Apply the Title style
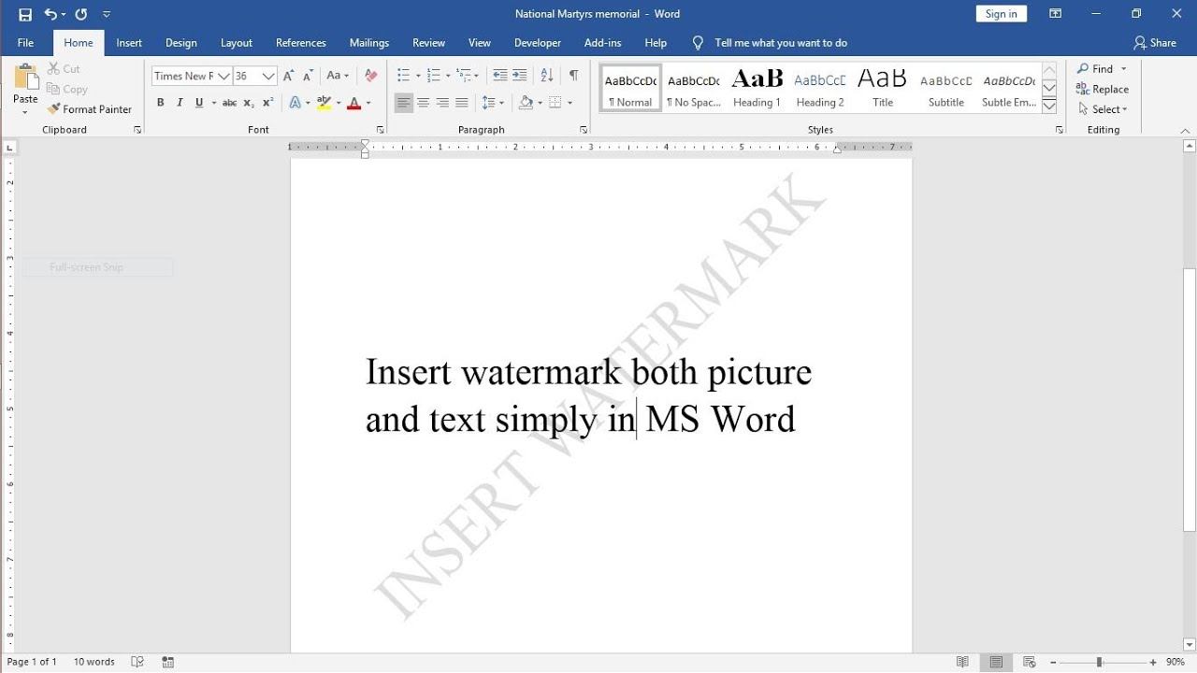This screenshot has height=673, width=1197. (x=883, y=90)
